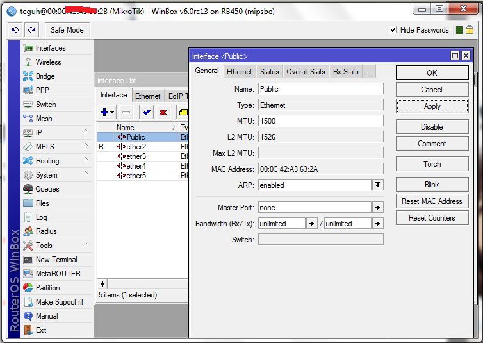483x343 pixels.
Task: Enable interface with blue checkmark
Action: coord(146,112)
